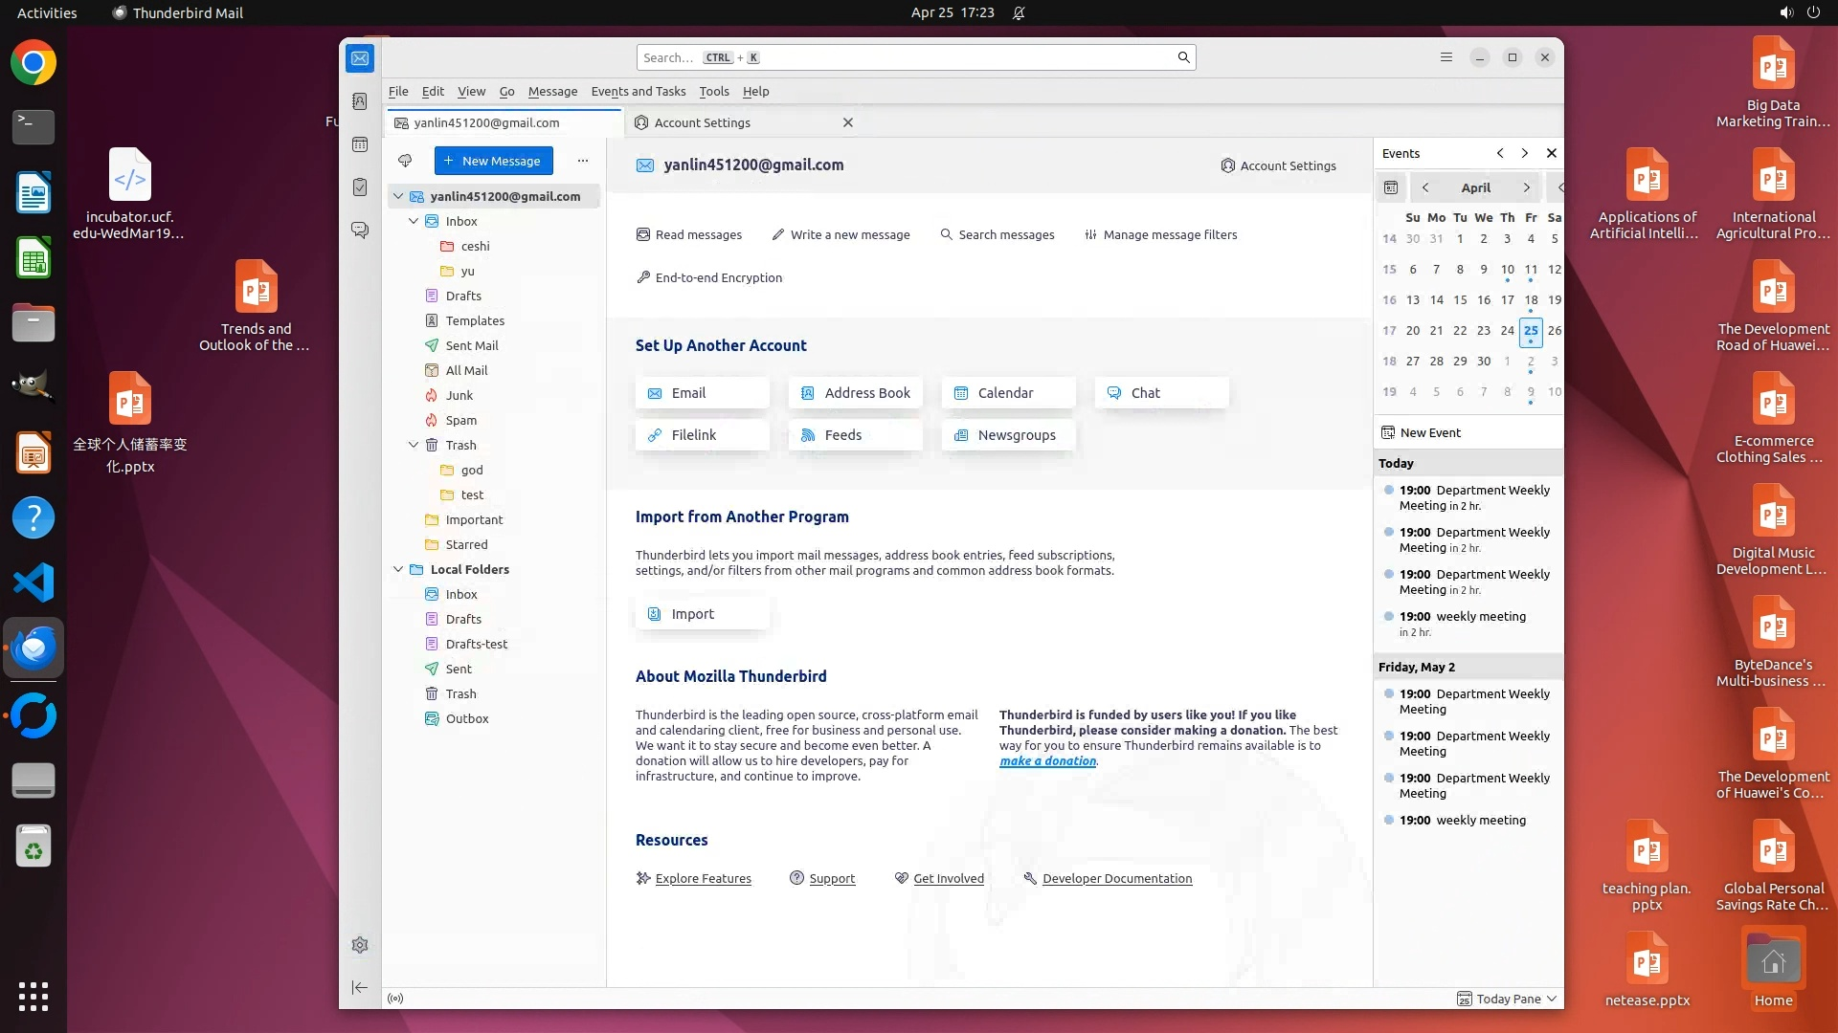This screenshot has width=1838, height=1033.
Task: Collapse the spaces toolbar with the arrow icon
Action: click(x=360, y=987)
